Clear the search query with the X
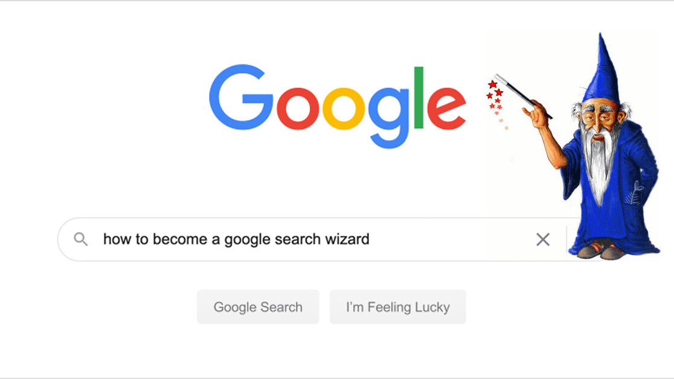Viewport: 674px width, 379px height. [543, 240]
